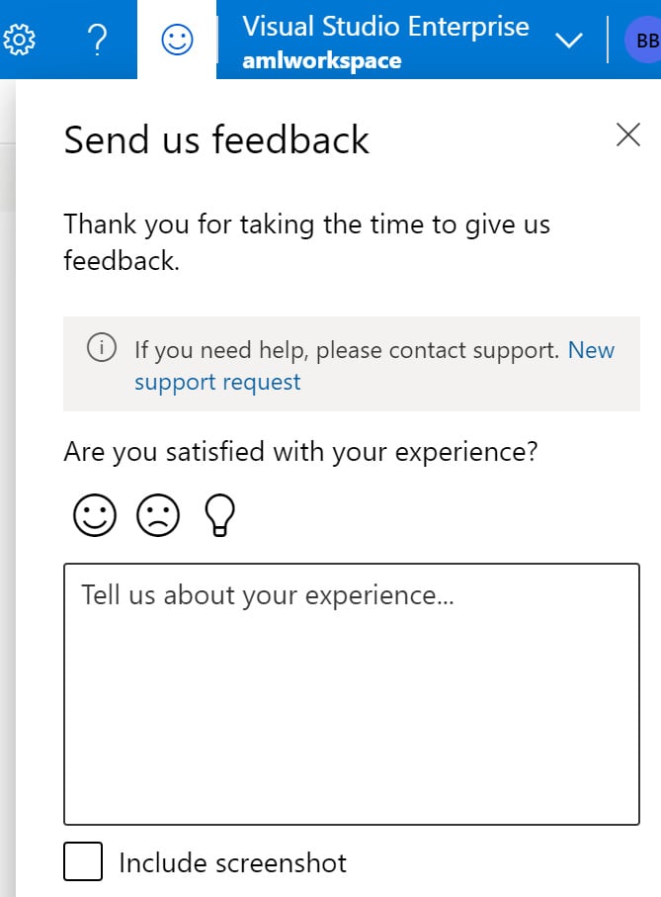Viewport: 661px width, 897px height.
Task: Click the Include screenshot label text
Action: [232, 862]
